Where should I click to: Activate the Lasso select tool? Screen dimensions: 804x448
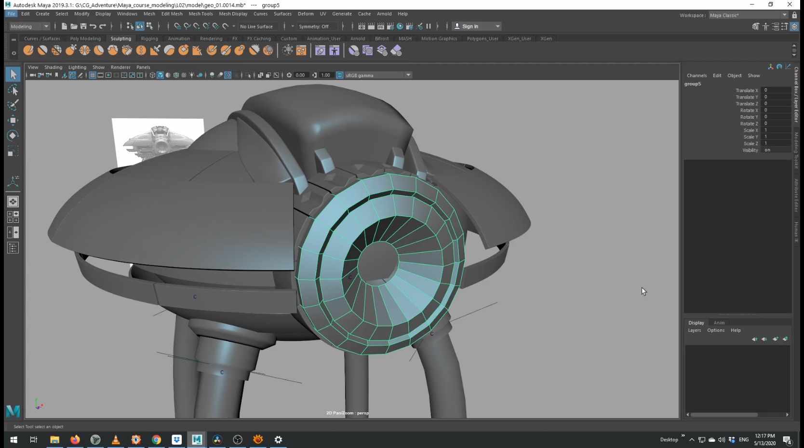tap(13, 90)
